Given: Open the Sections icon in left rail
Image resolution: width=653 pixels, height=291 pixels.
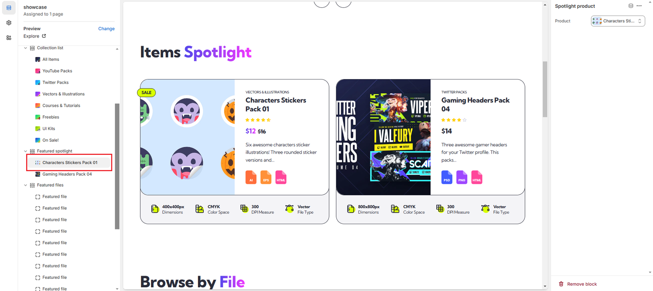Looking at the screenshot, I should point(9,8).
